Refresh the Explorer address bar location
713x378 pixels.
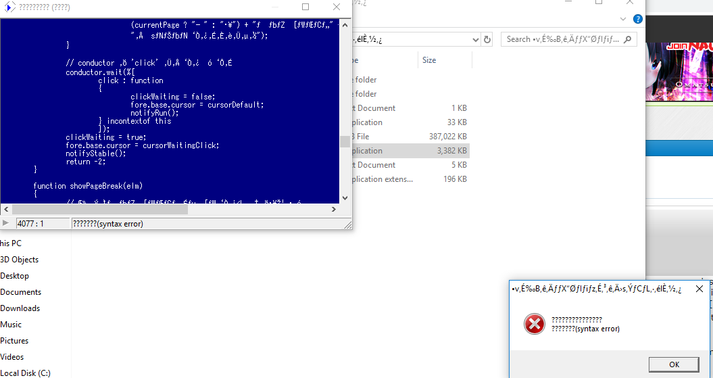pos(487,40)
